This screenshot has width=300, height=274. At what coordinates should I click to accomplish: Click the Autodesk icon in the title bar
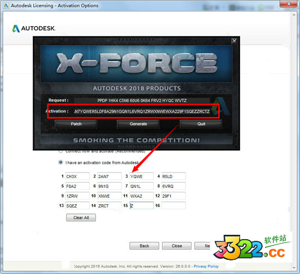(6, 5)
